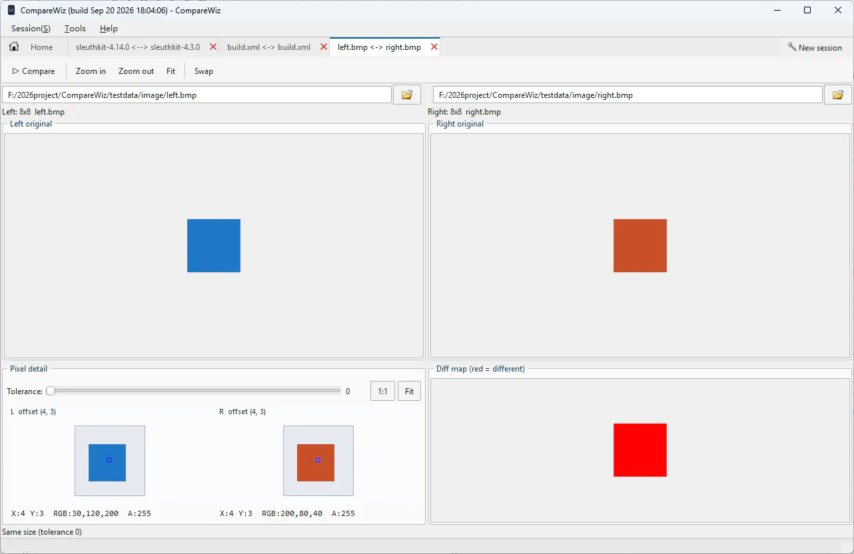
Task: Click the right image file path field
Action: point(628,95)
